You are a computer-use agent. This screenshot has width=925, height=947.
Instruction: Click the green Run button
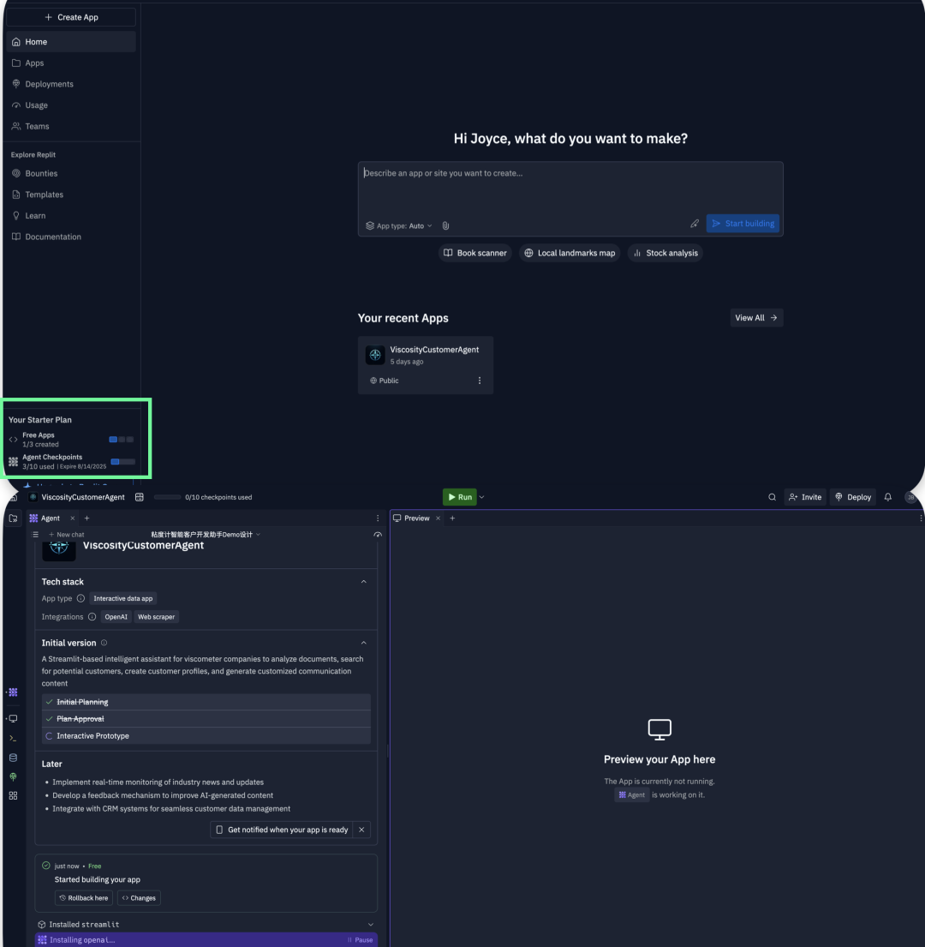(460, 497)
